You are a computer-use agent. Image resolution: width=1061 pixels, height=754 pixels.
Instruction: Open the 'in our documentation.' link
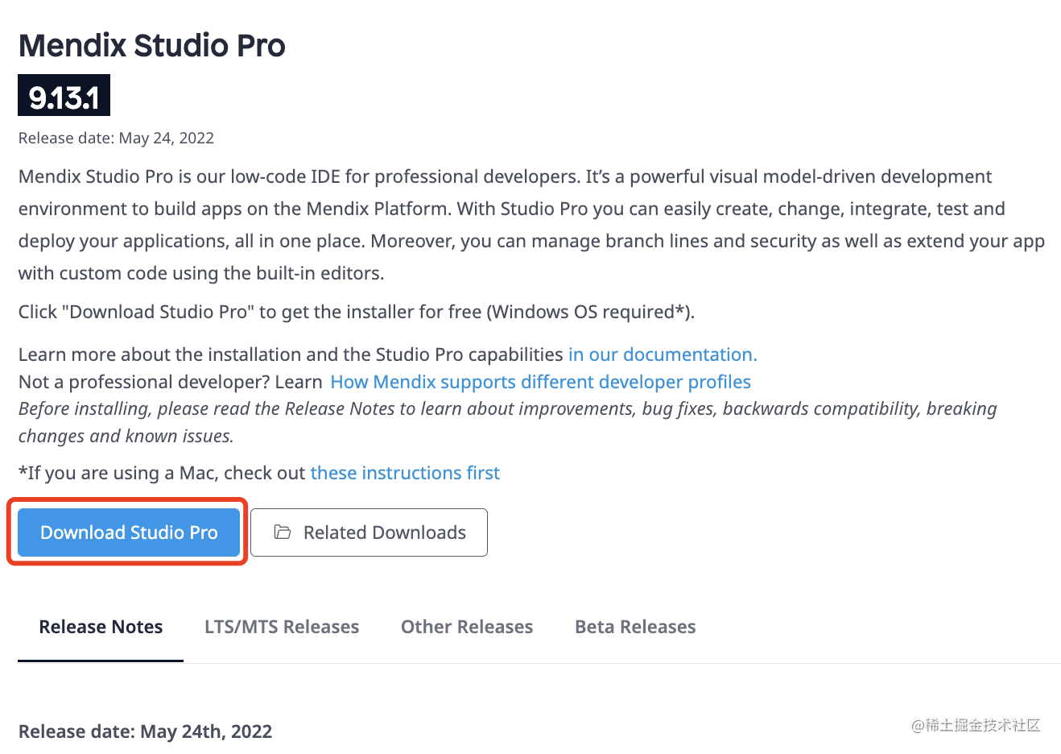coord(663,354)
